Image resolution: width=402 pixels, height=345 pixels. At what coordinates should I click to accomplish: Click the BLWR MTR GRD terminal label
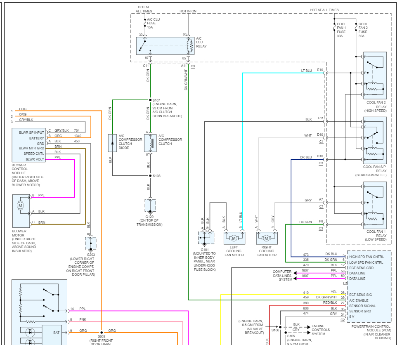tap(31, 148)
